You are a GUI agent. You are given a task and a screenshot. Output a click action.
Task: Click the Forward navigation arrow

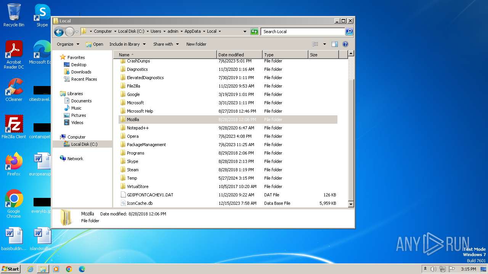tap(69, 32)
